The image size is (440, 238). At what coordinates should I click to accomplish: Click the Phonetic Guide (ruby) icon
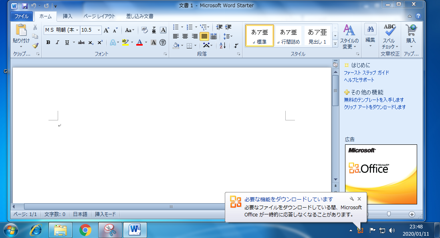(x=154, y=30)
